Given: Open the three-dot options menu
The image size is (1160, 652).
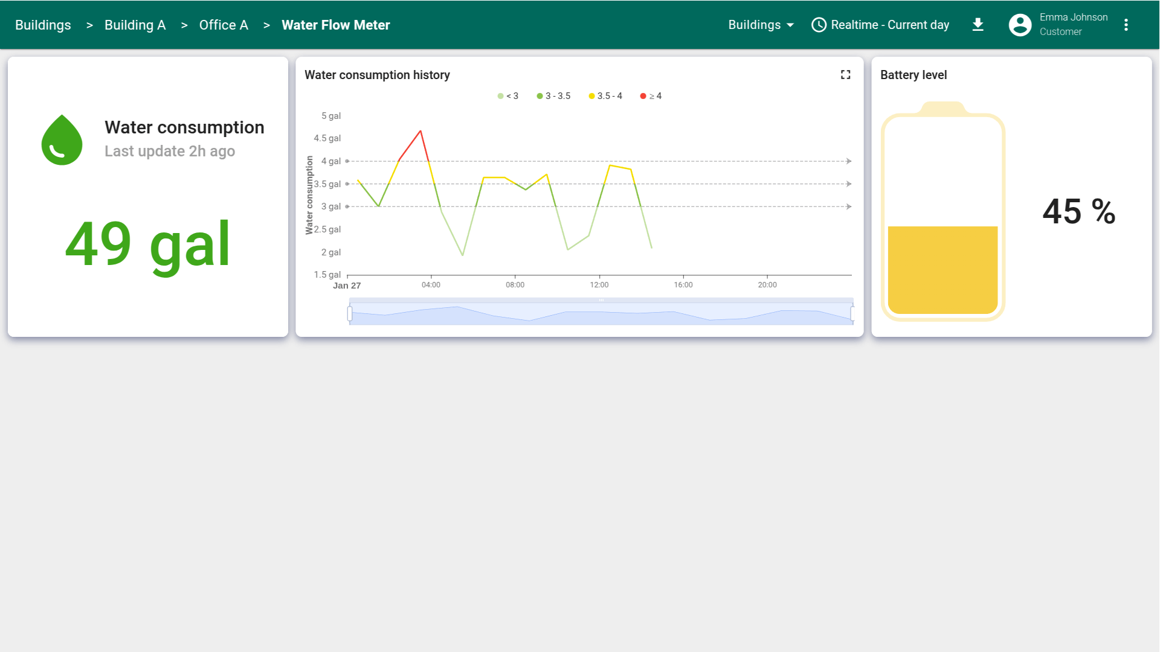Looking at the screenshot, I should pos(1126,25).
